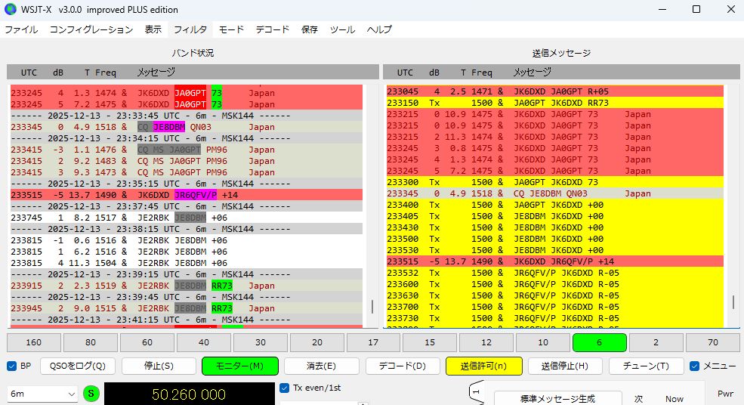Open the デコード menu

[273, 29]
